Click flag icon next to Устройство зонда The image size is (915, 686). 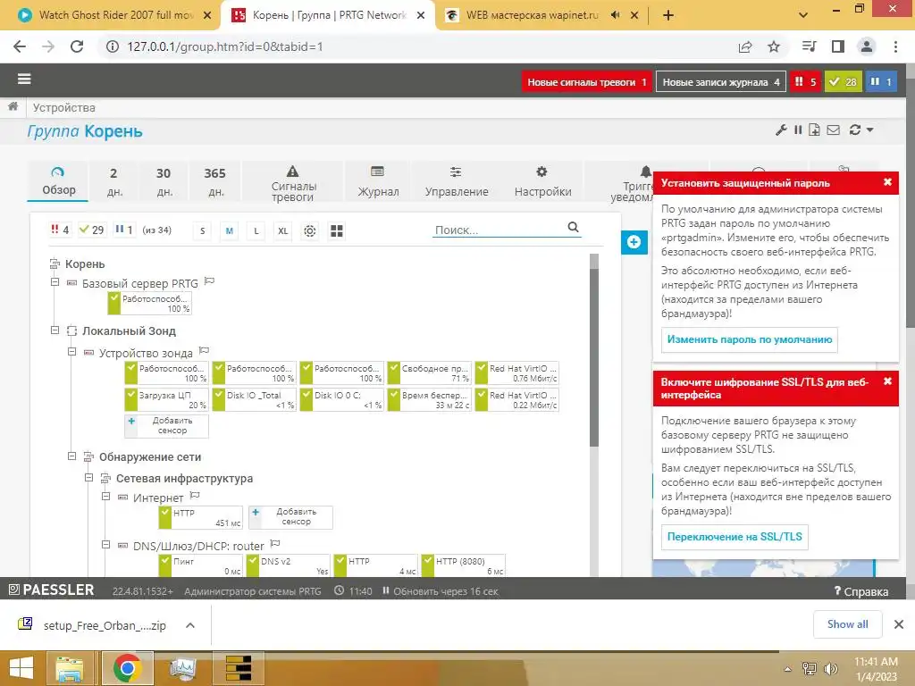click(x=204, y=350)
